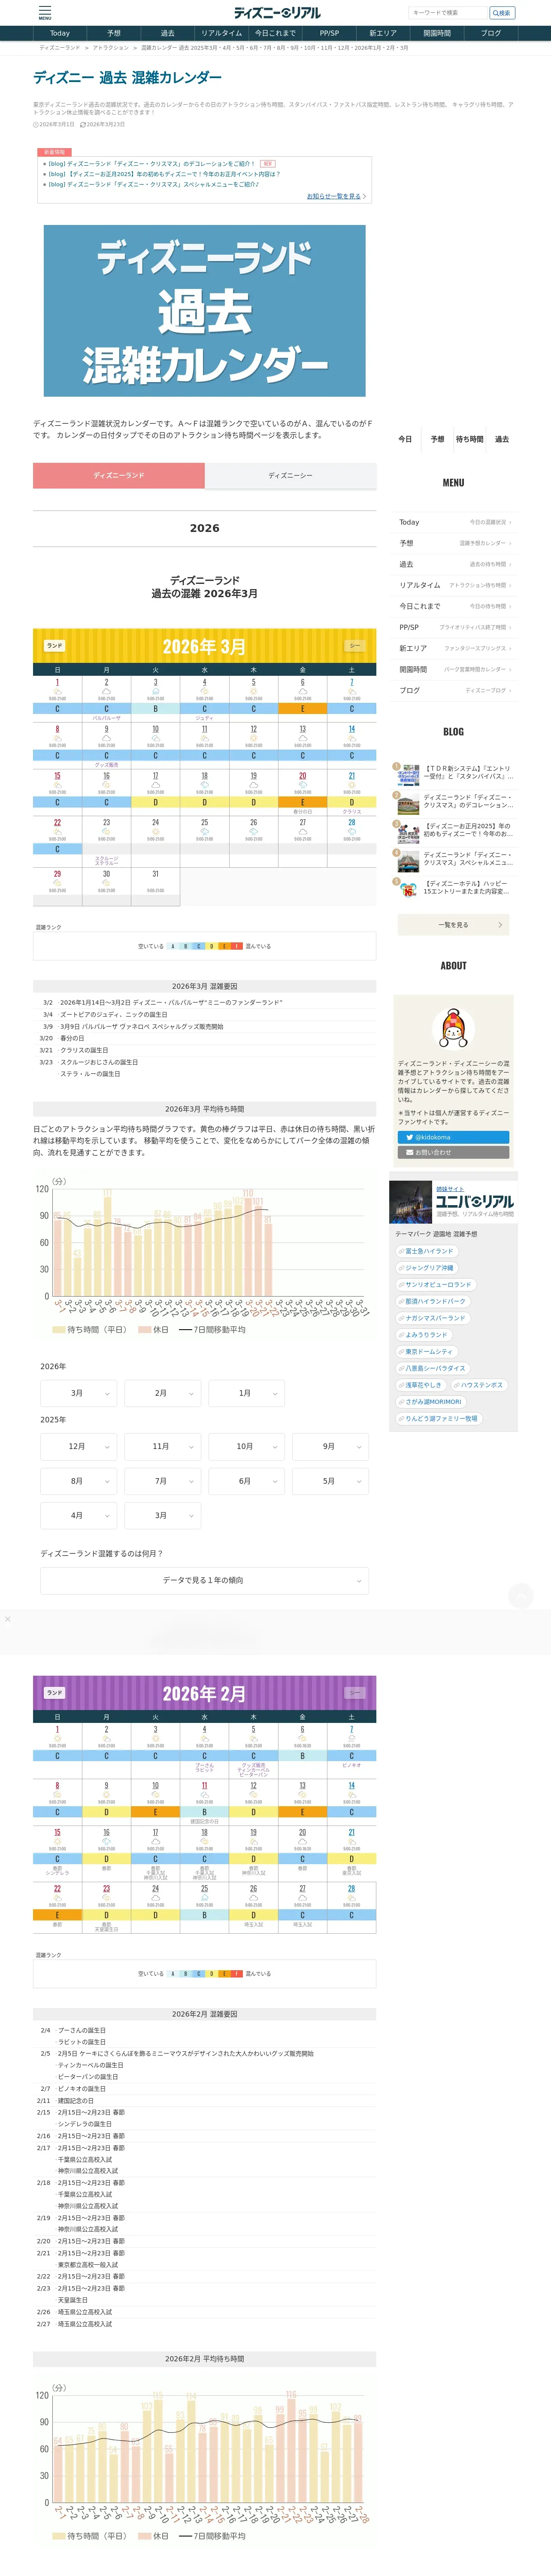
Task: Expand the データで見る１年の傾向 dropdown
Action: pyautogui.click(x=205, y=1580)
